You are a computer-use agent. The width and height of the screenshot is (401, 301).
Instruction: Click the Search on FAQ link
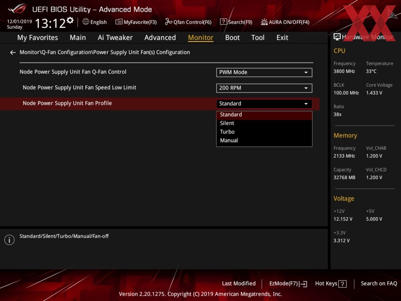click(x=379, y=283)
